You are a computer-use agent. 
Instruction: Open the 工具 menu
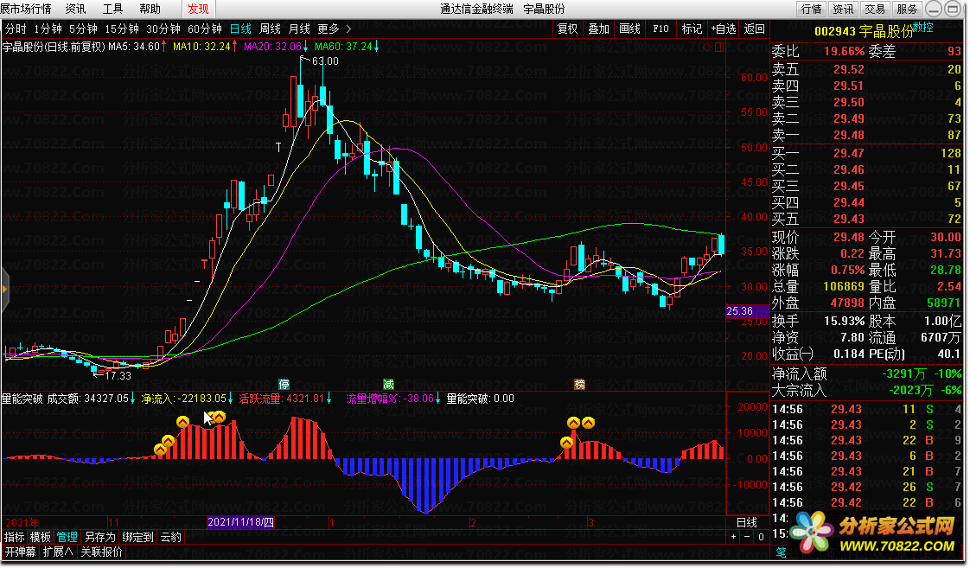pos(112,9)
